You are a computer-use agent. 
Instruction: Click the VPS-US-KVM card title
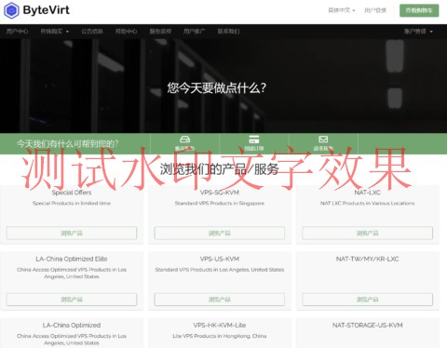tap(220, 259)
